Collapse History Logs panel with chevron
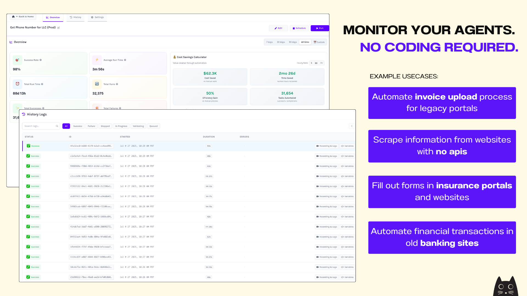This screenshot has height=296, width=527. [352, 126]
